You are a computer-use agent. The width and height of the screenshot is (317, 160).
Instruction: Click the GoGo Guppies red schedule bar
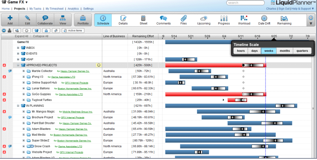(216, 94)
